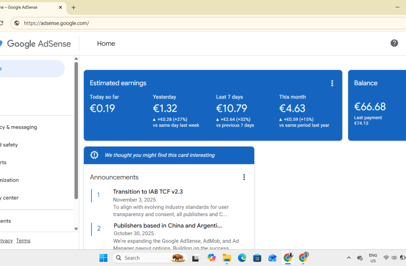The height and width of the screenshot is (266, 406).
Task: Open a new browser tab
Action: point(74,7)
